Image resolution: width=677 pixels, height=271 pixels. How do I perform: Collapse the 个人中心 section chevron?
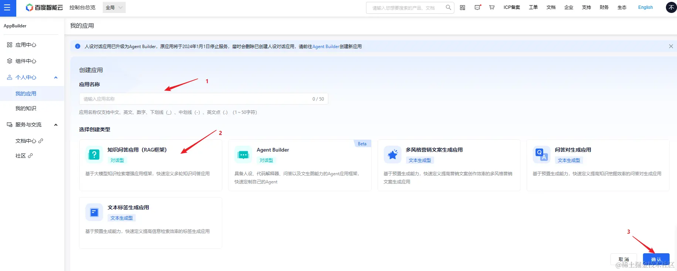(x=56, y=77)
